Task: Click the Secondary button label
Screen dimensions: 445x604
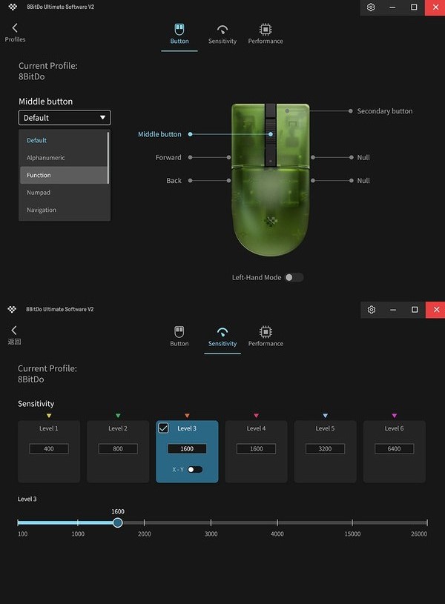Action: point(384,111)
